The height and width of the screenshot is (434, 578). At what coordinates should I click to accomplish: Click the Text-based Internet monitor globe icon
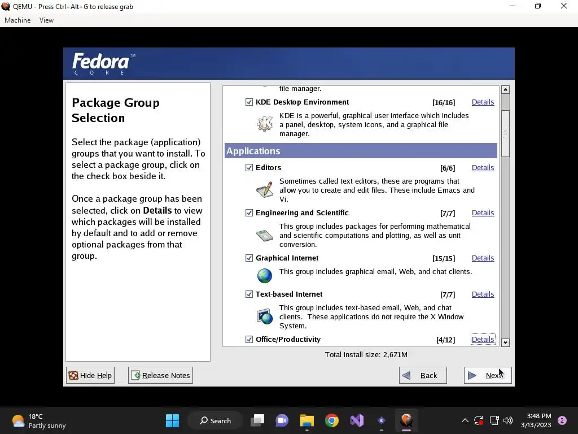pos(265,316)
